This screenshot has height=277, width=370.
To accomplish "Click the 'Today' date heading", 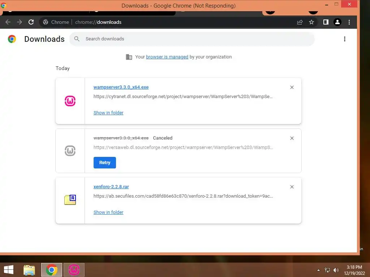I will (63, 68).
